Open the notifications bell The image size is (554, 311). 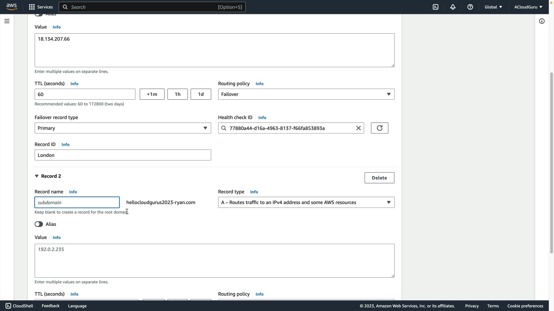(x=453, y=7)
